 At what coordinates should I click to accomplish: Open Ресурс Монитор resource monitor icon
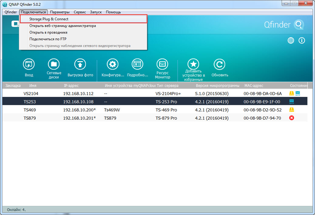(162, 64)
